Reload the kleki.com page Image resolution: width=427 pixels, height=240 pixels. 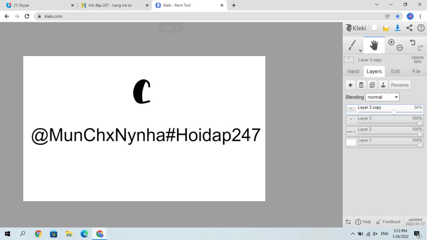[27, 16]
